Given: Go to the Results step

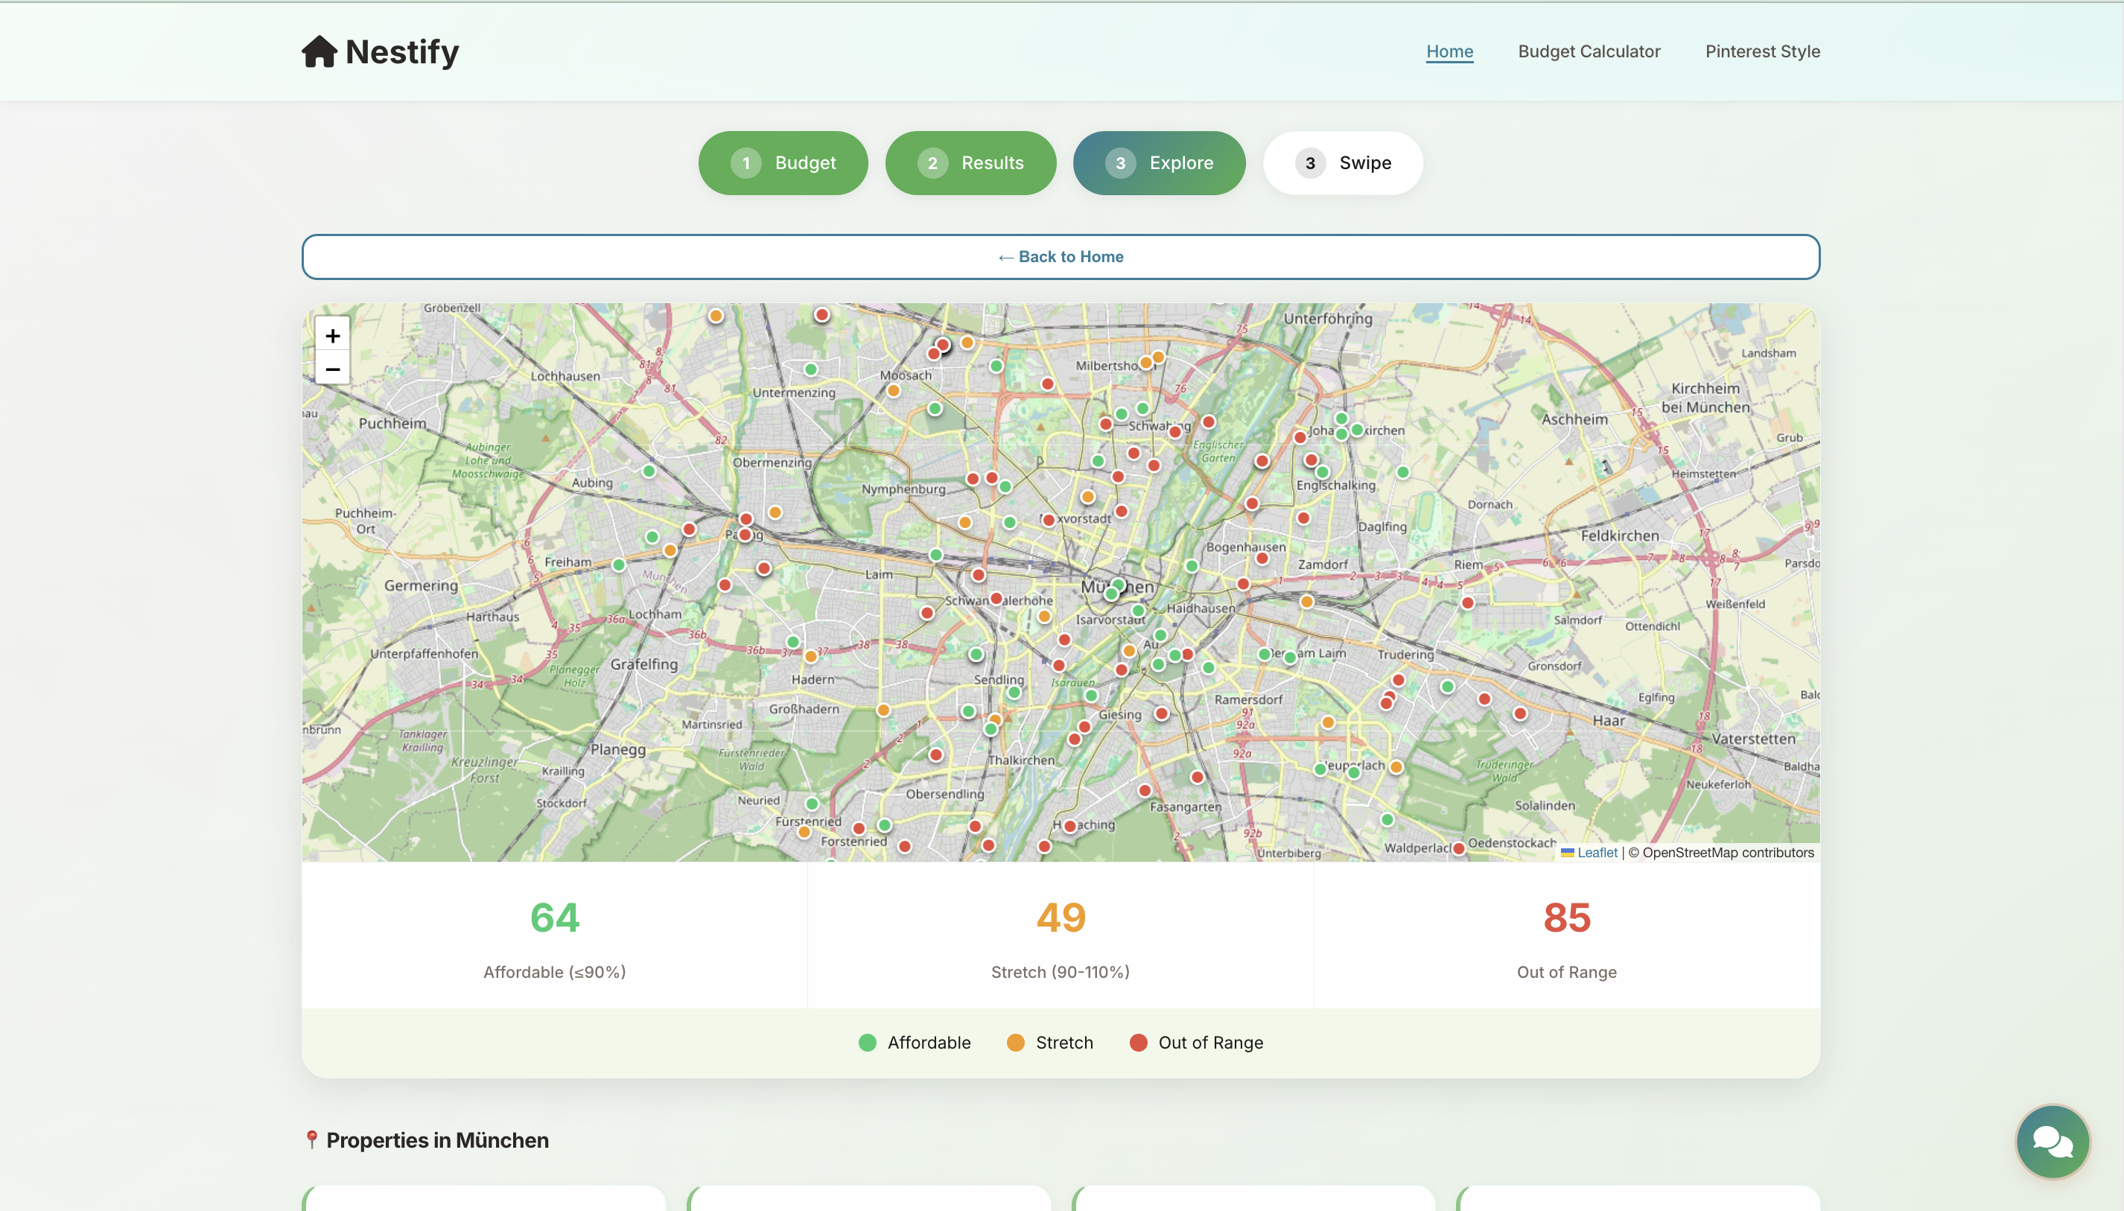Looking at the screenshot, I should (x=970, y=163).
